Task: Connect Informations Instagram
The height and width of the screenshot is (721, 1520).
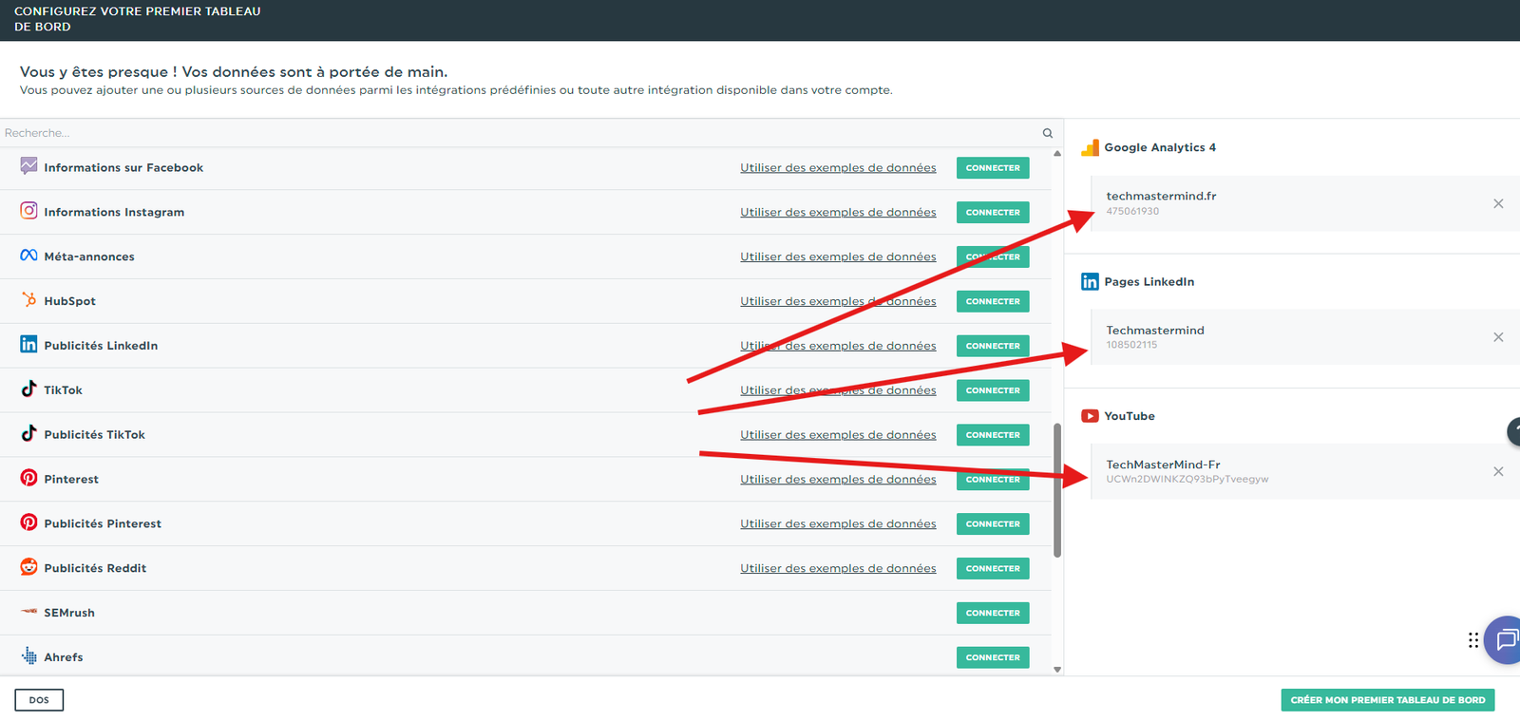Action: click(x=993, y=213)
